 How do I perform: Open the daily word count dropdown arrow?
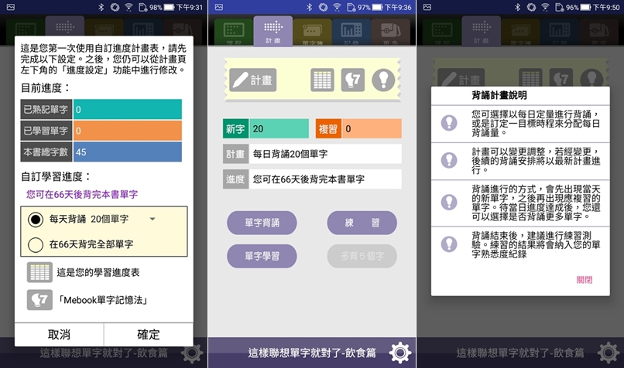pos(153,219)
